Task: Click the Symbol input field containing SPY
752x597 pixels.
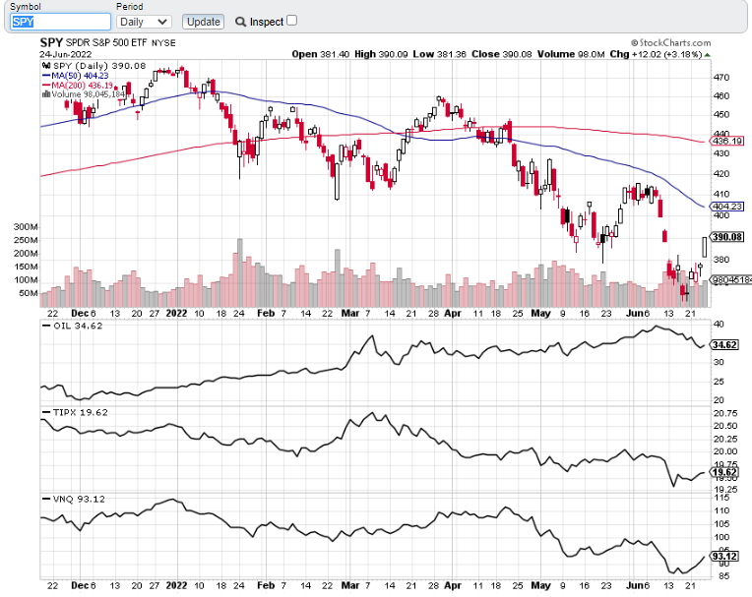Action: [60, 22]
